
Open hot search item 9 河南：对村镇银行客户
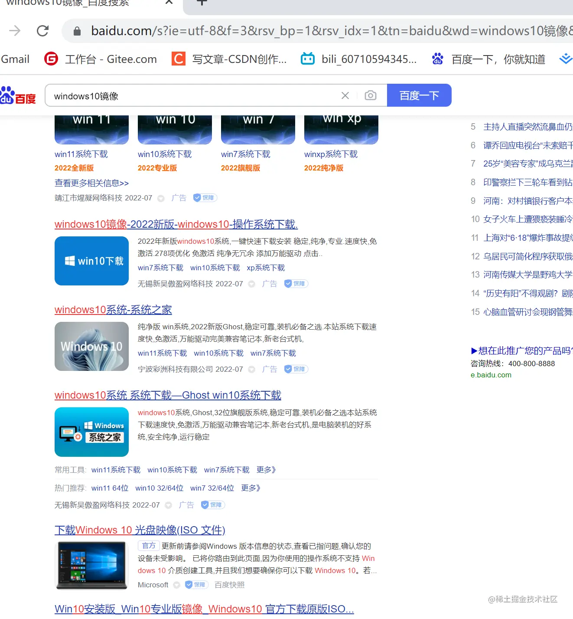click(x=528, y=201)
